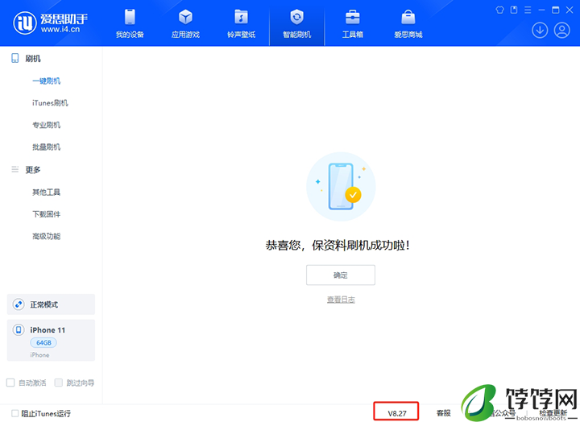The image size is (580, 422).
Task: Open the user account profile icon
Action: [561, 30]
